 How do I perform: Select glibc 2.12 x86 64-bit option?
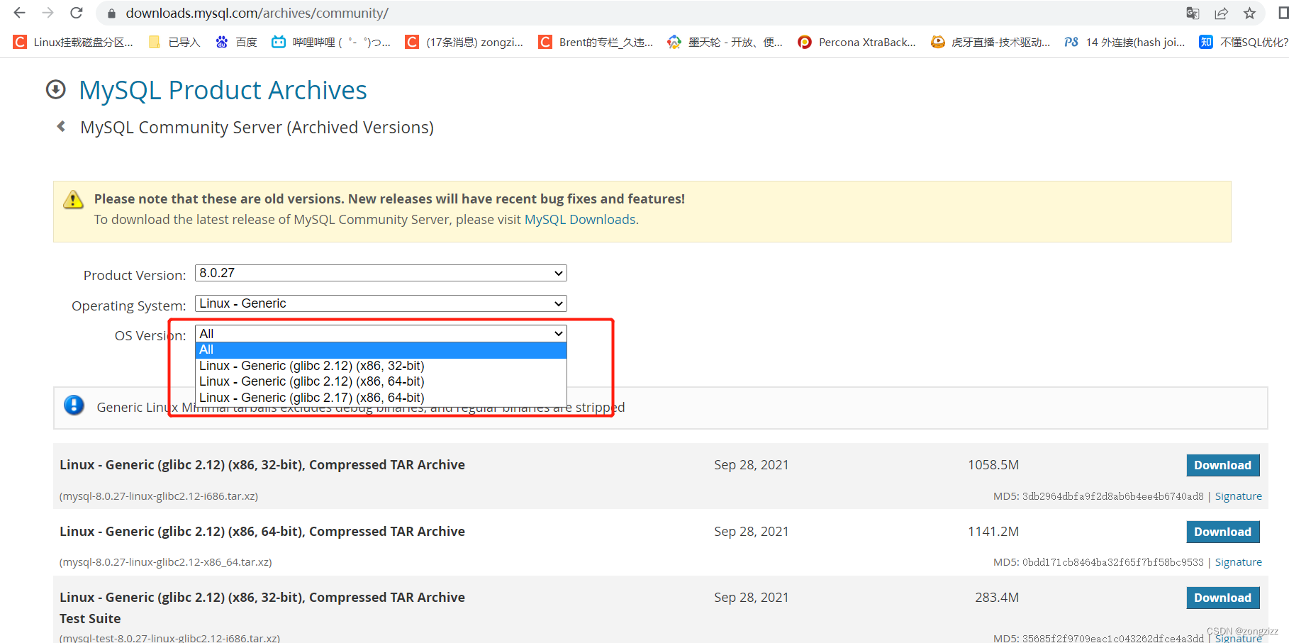pyautogui.click(x=381, y=381)
